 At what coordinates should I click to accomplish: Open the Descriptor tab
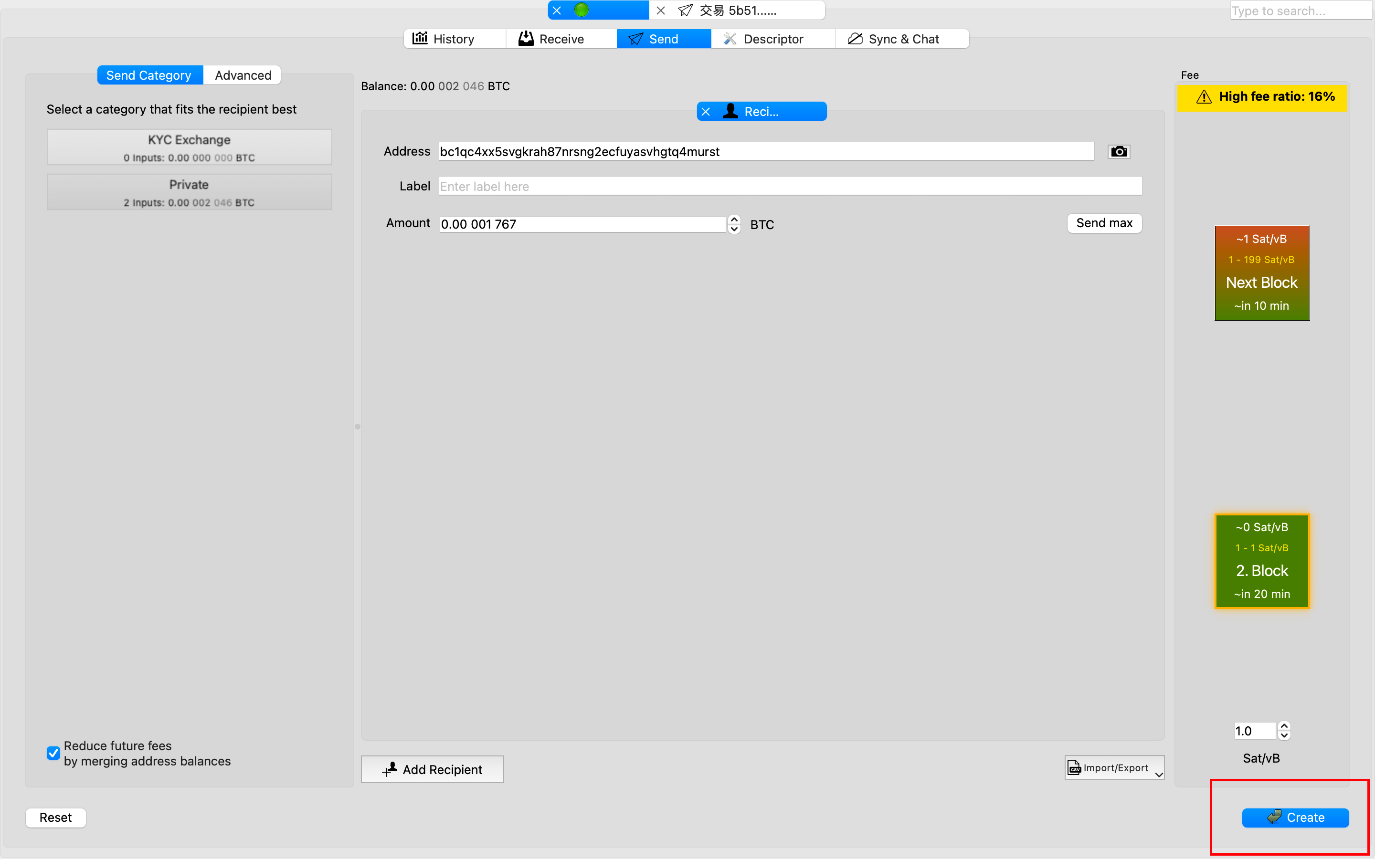(763, 39)
